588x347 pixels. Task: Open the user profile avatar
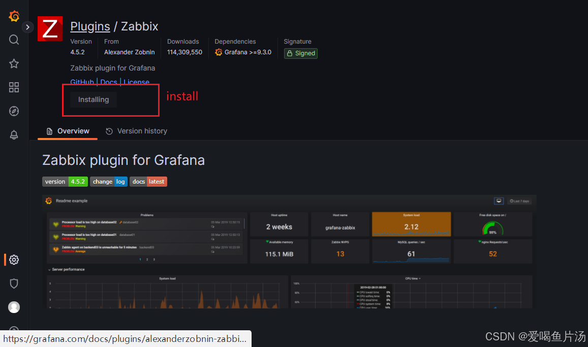(14, 307)
